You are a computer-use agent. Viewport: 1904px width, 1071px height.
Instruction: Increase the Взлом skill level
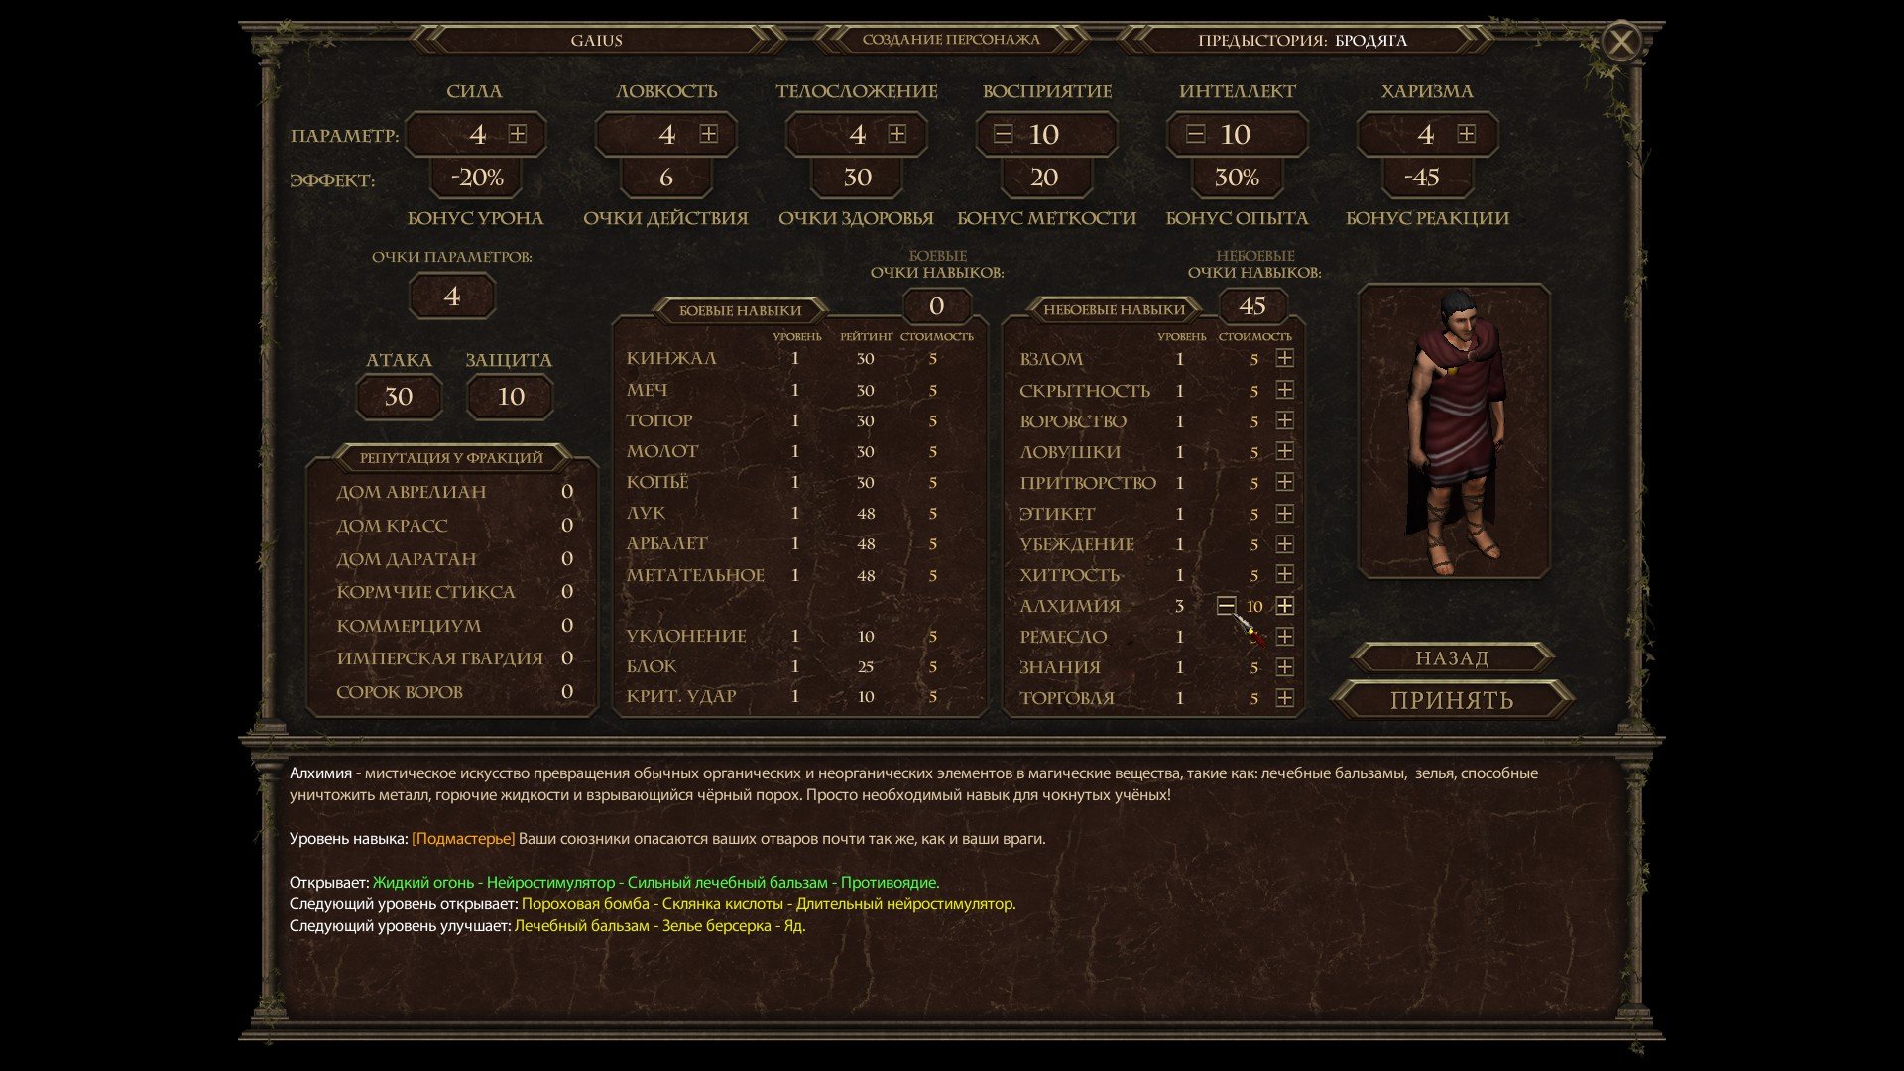tap(1284, 358)
